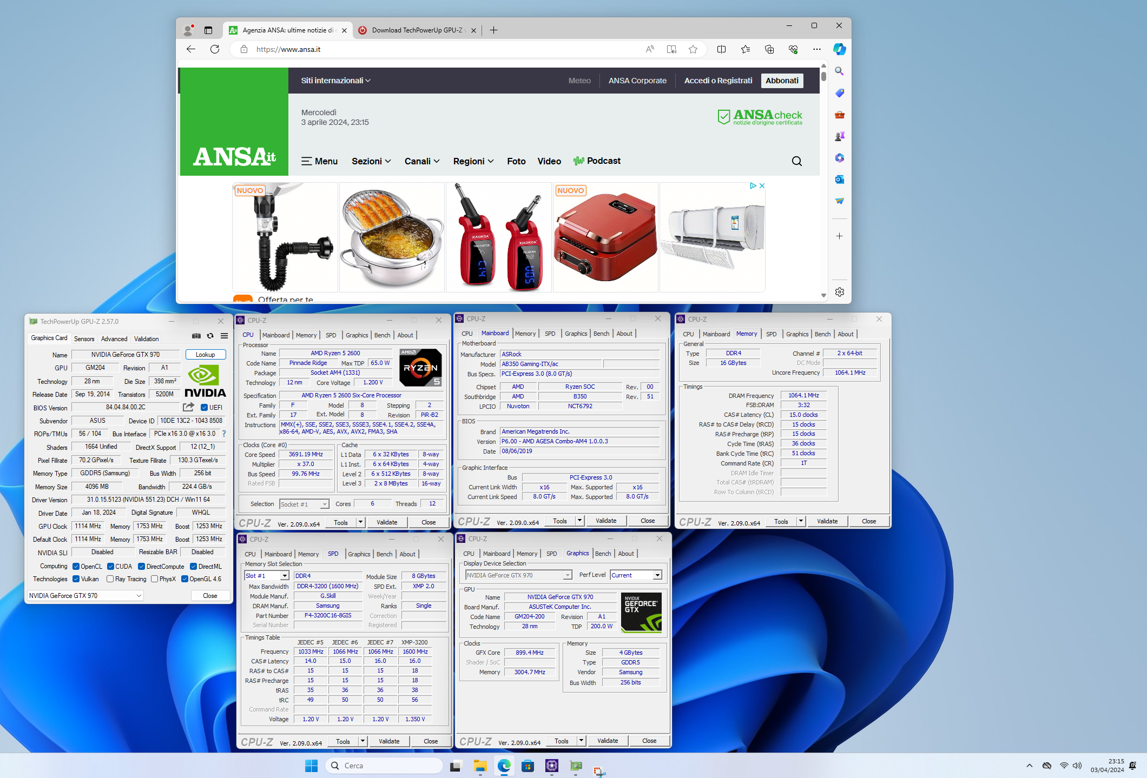Expand Siti internazionali dropdown on ANSA

[x=335, y=81]
